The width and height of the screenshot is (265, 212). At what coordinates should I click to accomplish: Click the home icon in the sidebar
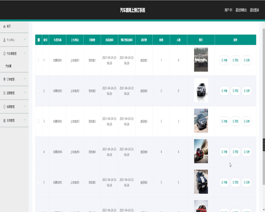(x=4, y=26)
